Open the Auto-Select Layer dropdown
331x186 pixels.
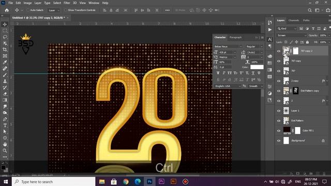click(53, 10)
